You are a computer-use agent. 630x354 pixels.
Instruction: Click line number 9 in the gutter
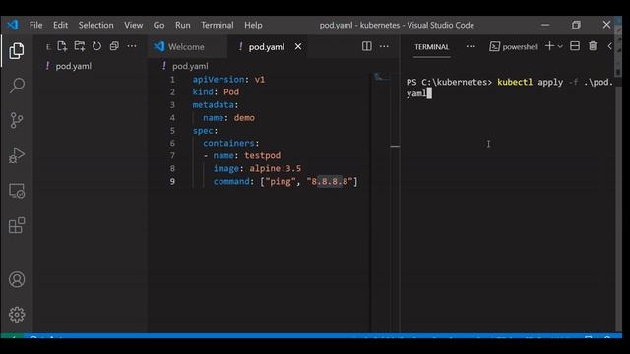coord(172,181)
